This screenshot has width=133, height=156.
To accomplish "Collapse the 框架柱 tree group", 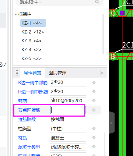I will [16, 14].
